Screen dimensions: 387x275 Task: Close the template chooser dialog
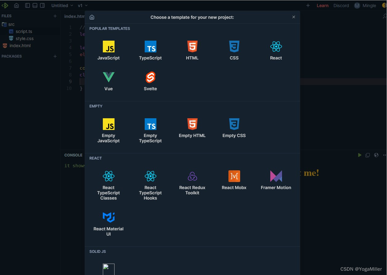pos(294,17)
